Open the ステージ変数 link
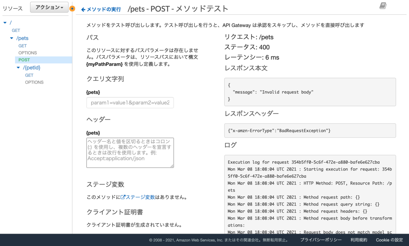 (x=140, y=197)
